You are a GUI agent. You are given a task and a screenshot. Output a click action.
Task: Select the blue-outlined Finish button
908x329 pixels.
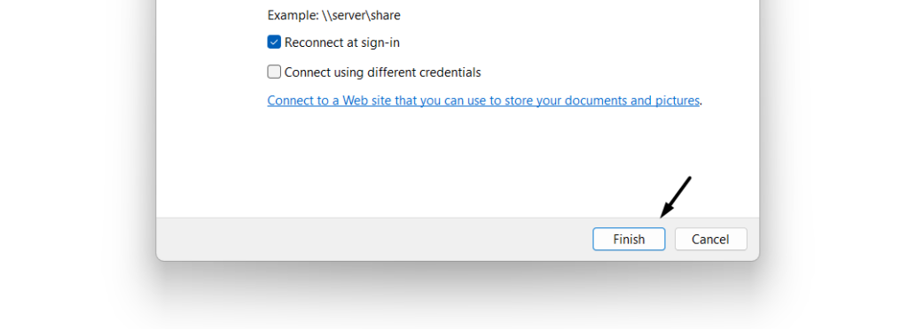click(629, 239)
